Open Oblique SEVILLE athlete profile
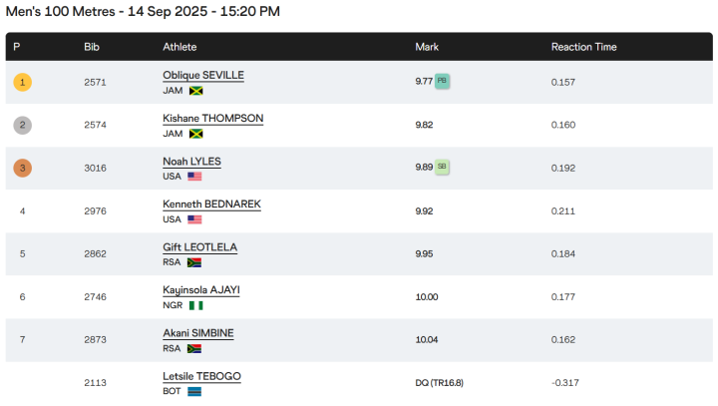 (203, 75)
